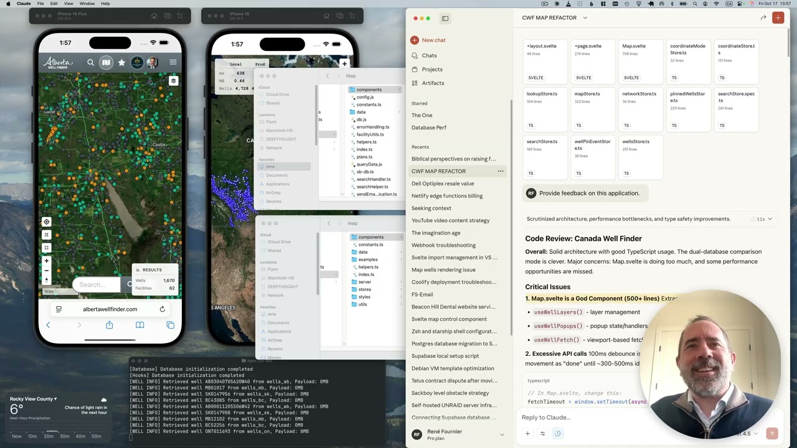This screenshot has width=797, height=448.
Task: Open the Claude app menu in menu bar
Action: [x=23, y=4]
